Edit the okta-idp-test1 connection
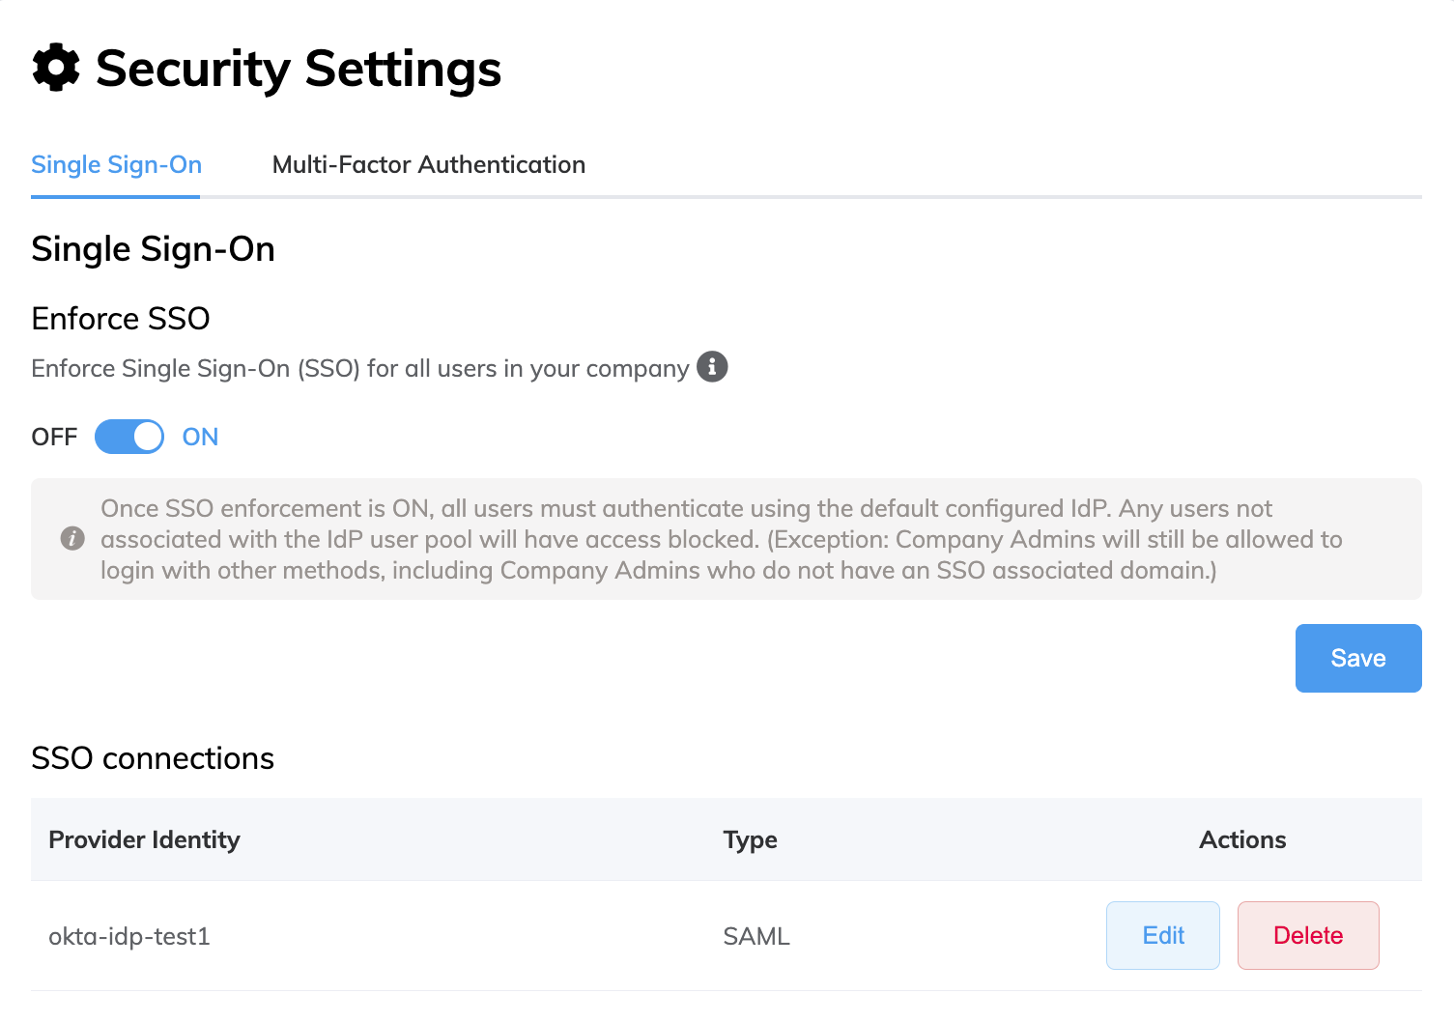 point(1162,935)
